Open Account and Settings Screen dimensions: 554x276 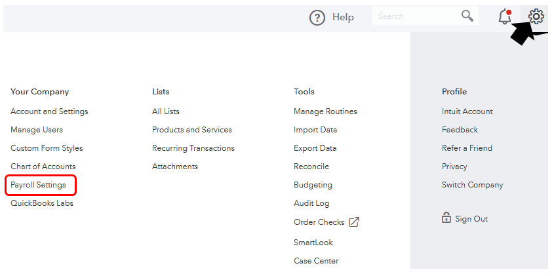pos(49,111)
